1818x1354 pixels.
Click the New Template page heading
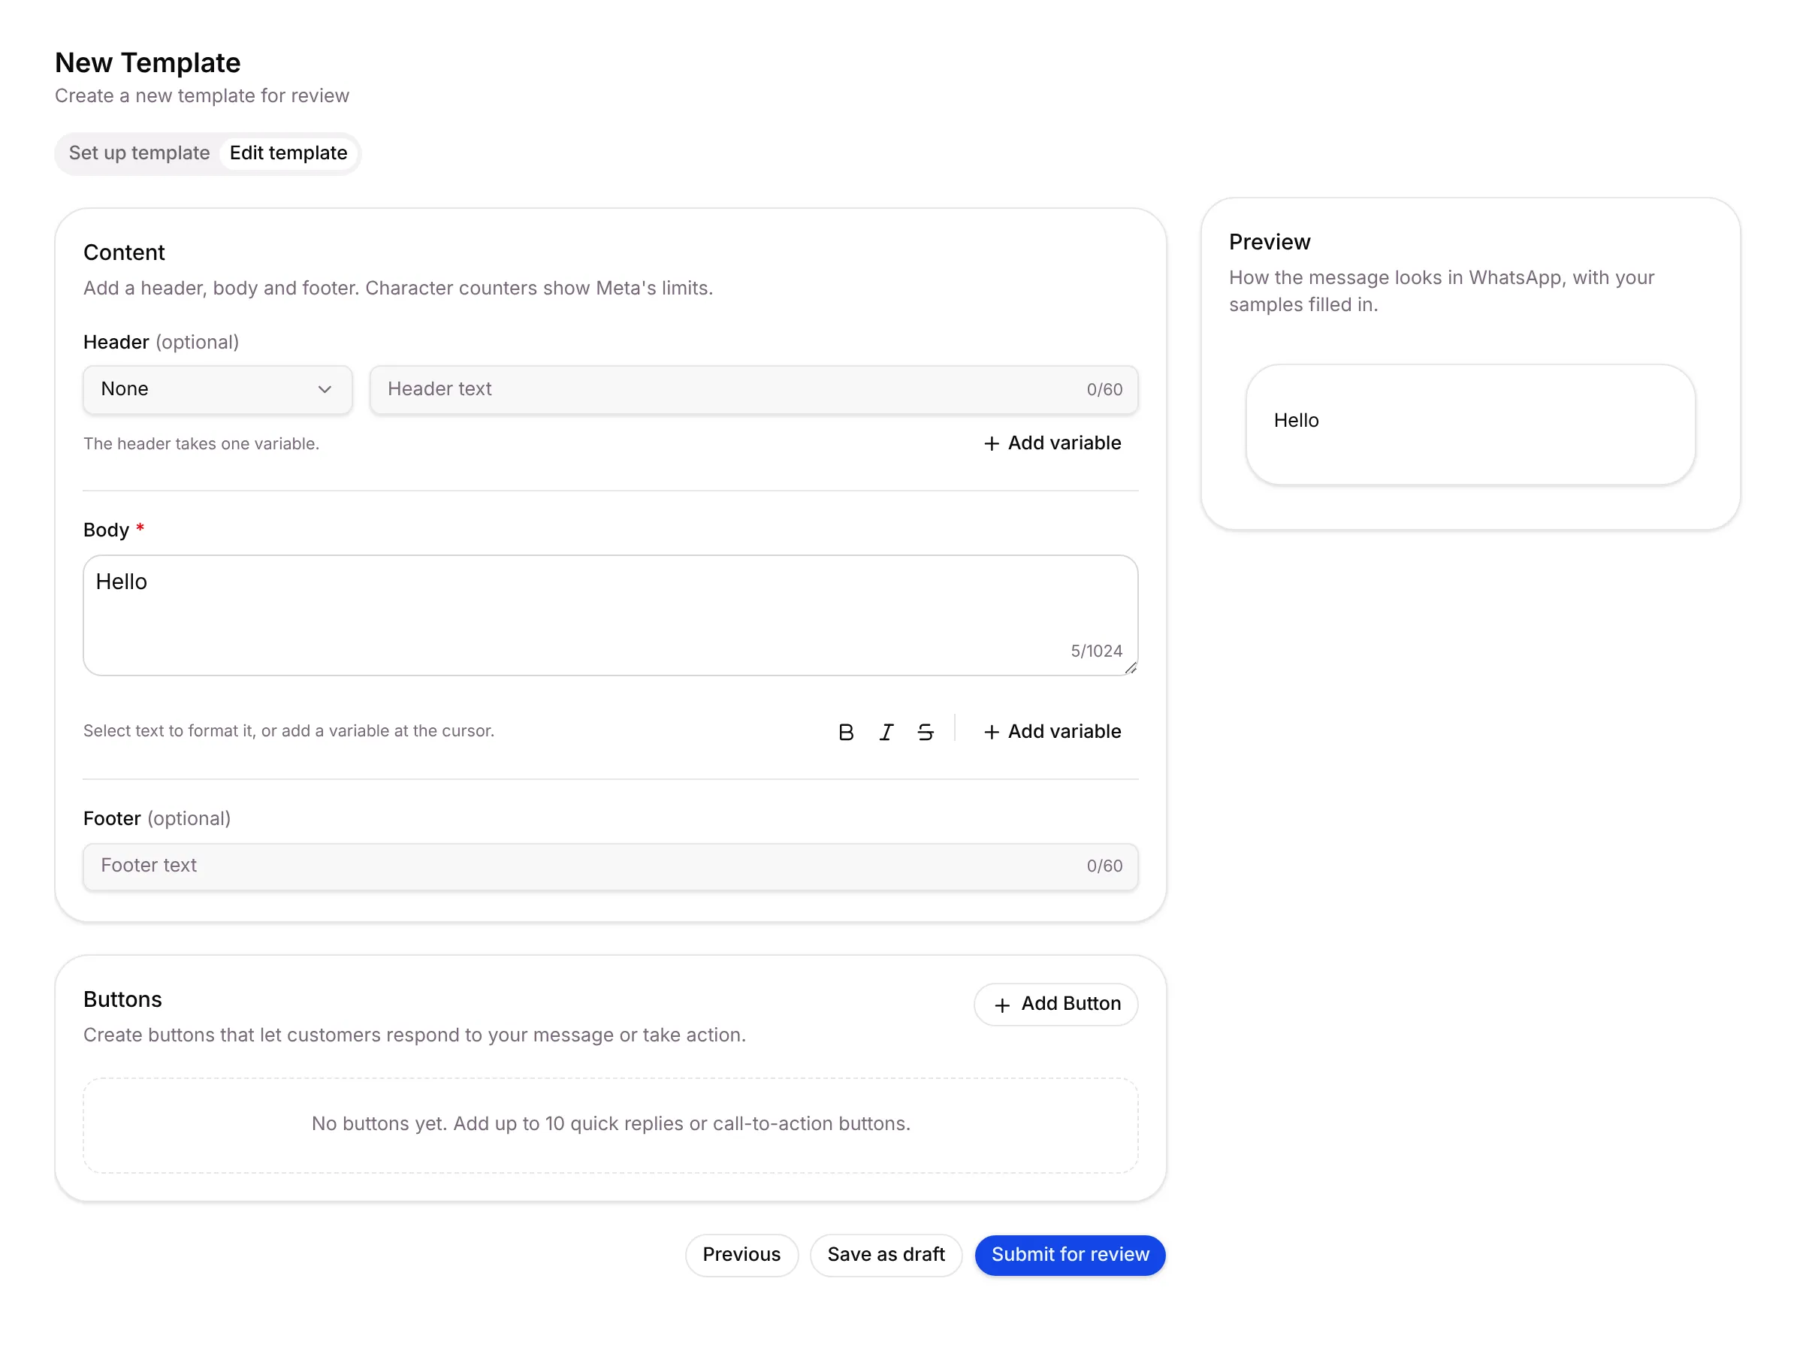[x=147, y=63]
